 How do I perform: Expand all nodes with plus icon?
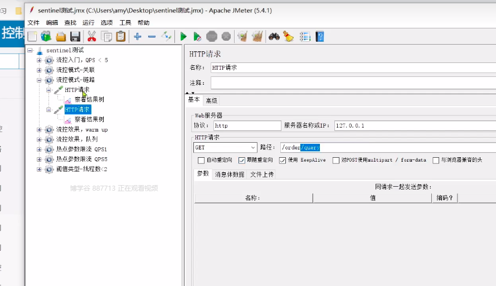click(x=137, y=37)
